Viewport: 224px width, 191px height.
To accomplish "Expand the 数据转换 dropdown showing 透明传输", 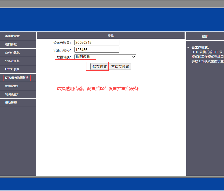I will [105, 57].
